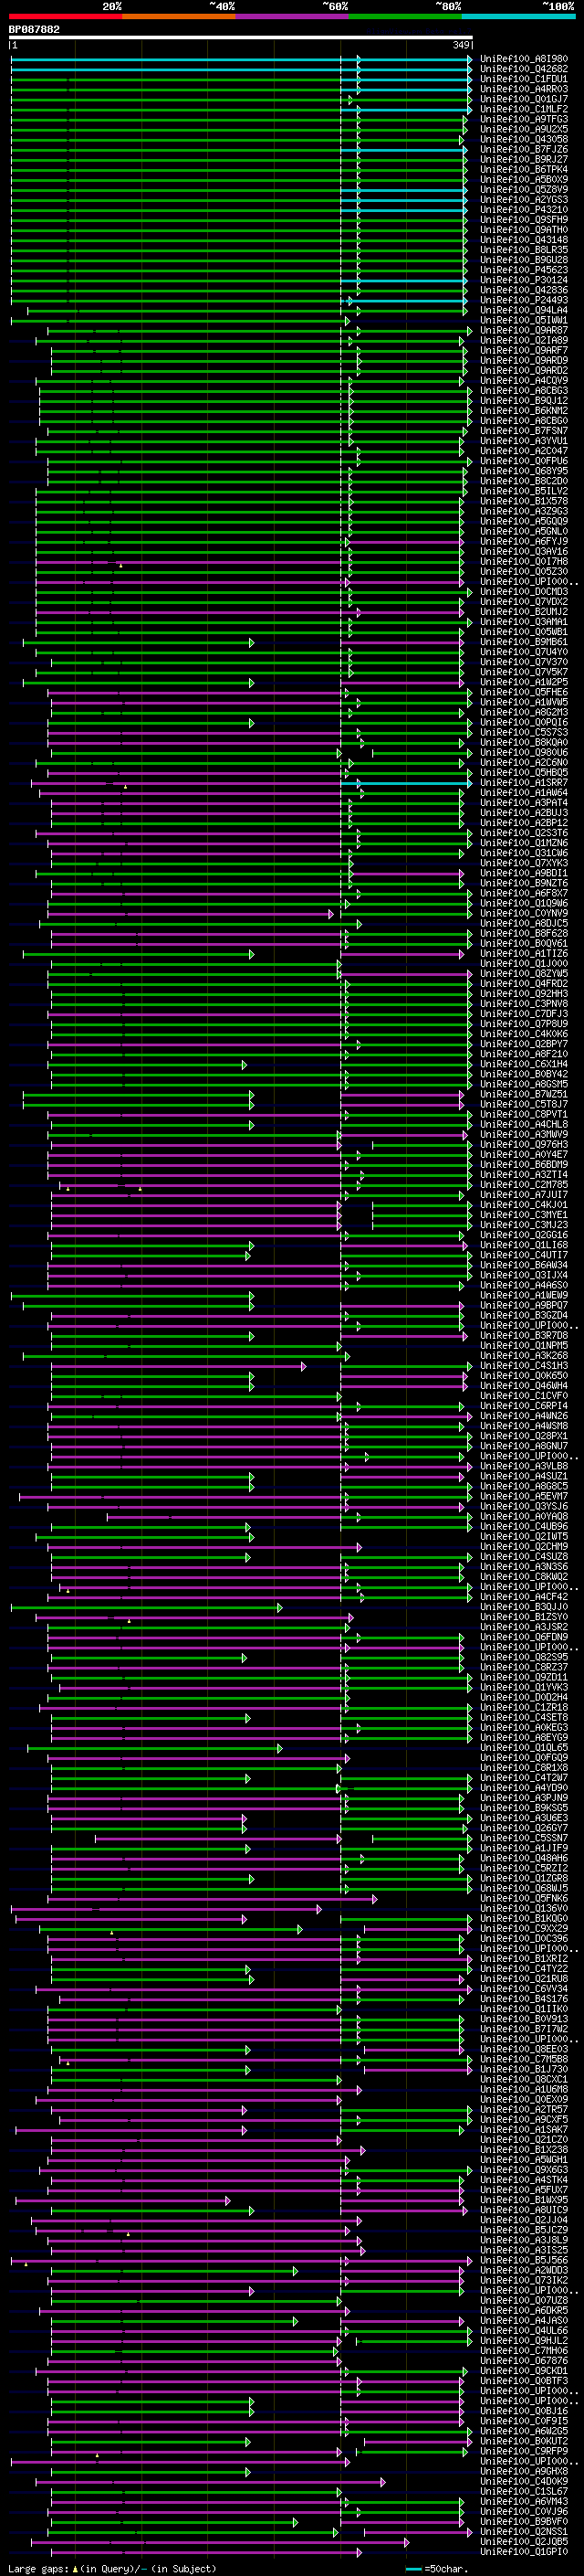
Task: Select the UniRef100_Q43148 label
Action: [524, 239]
